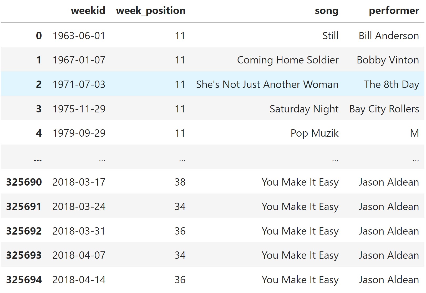Click the song cell 'Still'

click(x=331, y=36)
